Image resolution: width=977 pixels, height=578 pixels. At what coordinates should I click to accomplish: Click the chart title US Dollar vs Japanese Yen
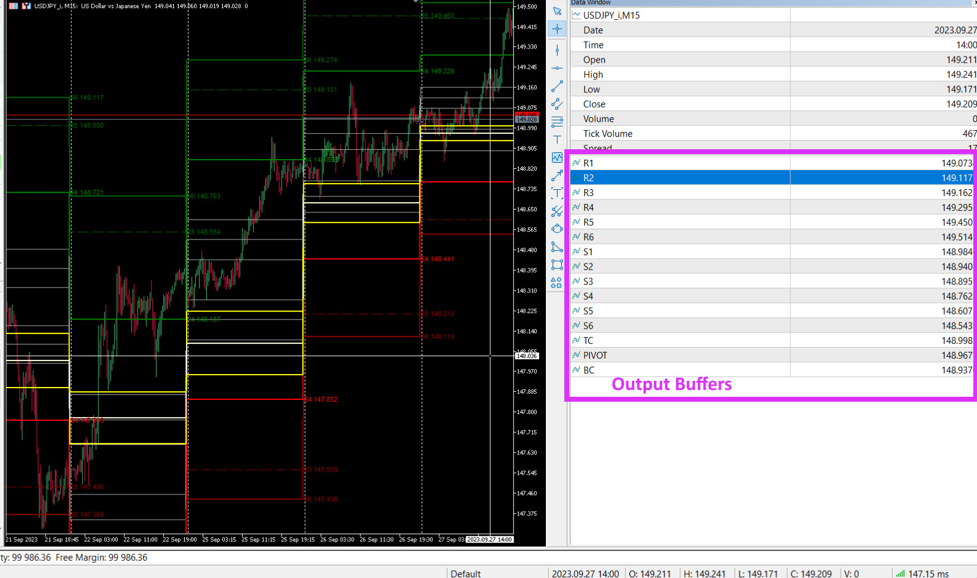[x=115, y=6]
